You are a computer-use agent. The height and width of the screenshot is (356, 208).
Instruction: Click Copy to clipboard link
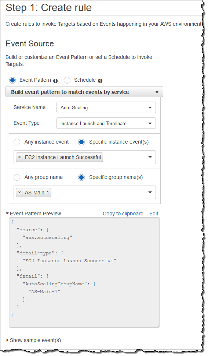pos(123,214)
